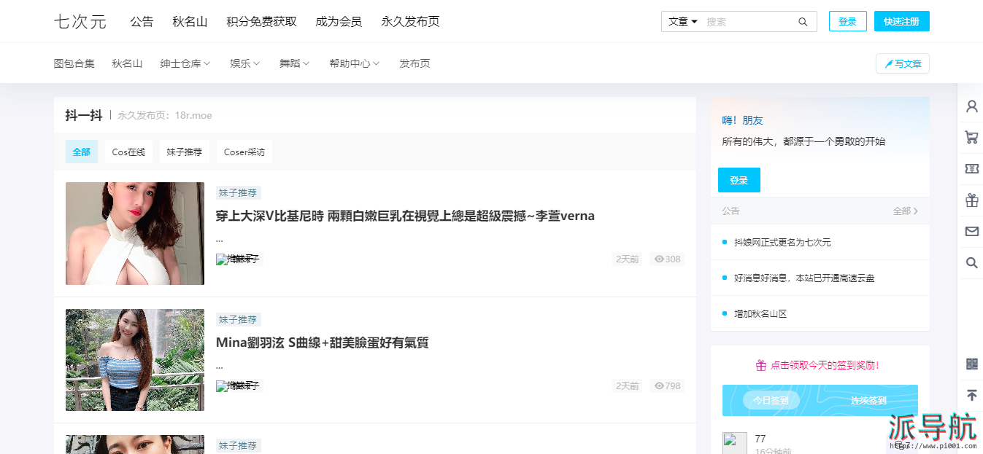Image resolution: width=983 pixels, height=454 pixels.
Task: Click the coupon ticket icon in sidebar
Action: pyautogui.click(x=971, y=168)
